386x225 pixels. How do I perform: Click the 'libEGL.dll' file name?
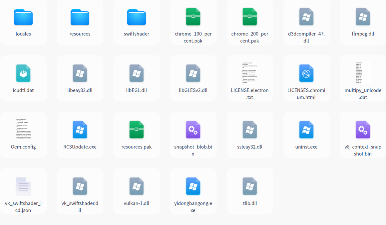pyautogui.click(x=136, y=90)
